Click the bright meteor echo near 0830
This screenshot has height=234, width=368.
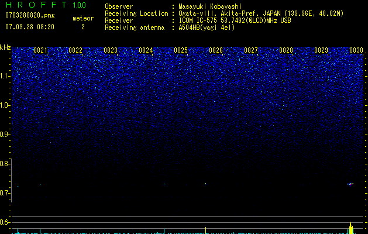click(350, 184)
